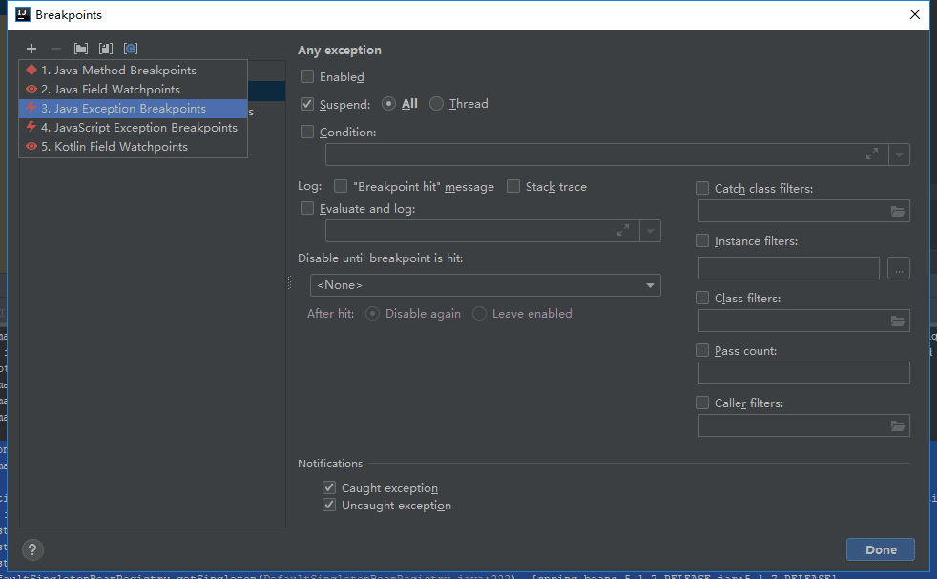Click the Done button
937x579 pixels.
pyautogui.click(x=880, y=549)
